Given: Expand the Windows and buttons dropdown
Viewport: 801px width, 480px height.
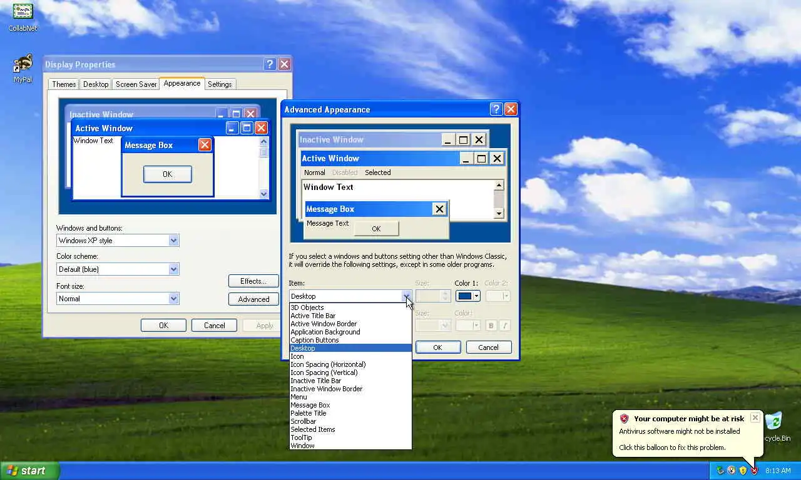Looking at the screenshot, I should 173,240.
